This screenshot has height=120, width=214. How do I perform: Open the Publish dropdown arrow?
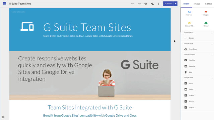[176, 4]
